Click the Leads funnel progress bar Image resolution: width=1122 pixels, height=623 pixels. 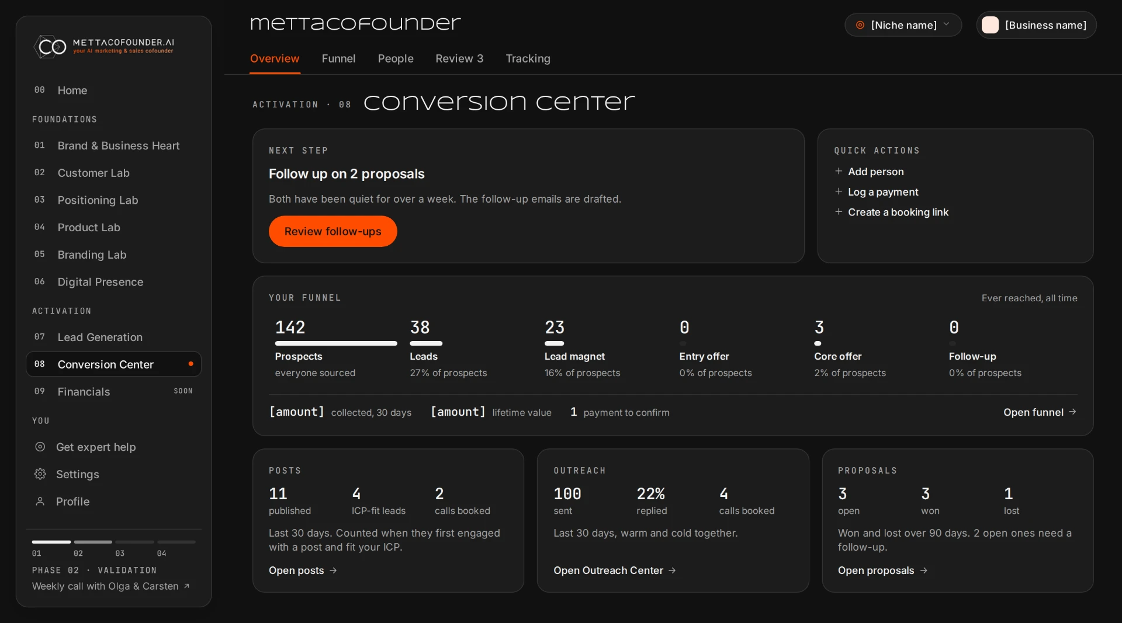pos(426,343)
